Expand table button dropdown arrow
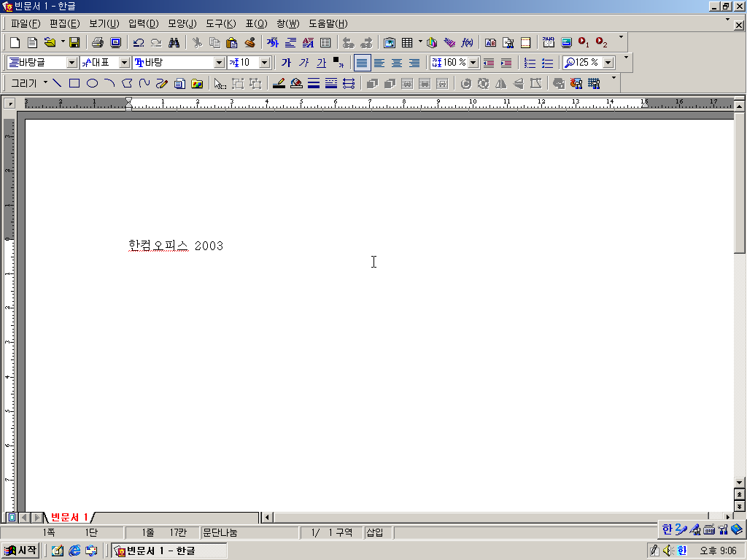The image size is (747, 560). click(420, 42)
